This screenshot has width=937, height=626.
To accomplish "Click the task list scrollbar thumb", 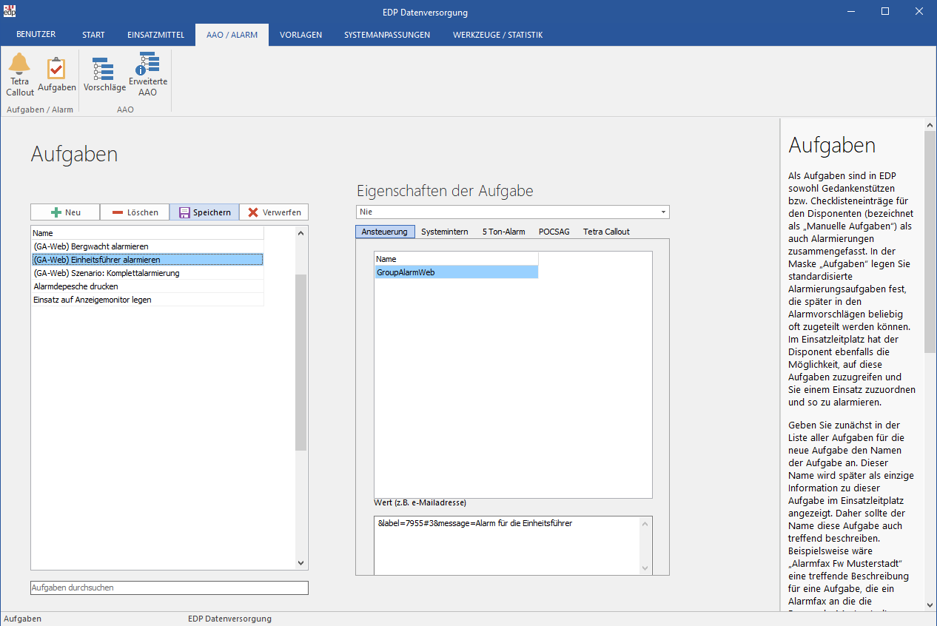I will point(300,363).
